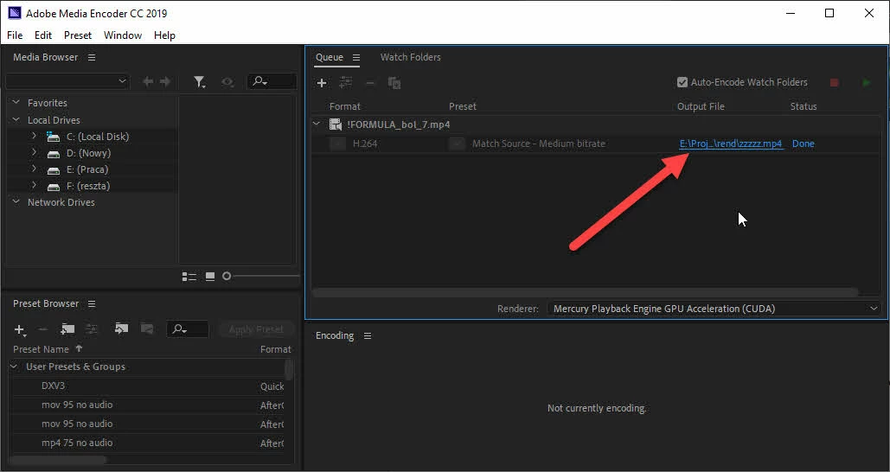
Task: Click the Media Browser forward arrow
Action: 165,81
